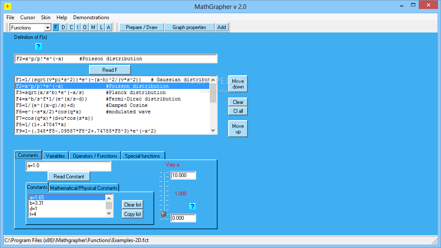Click the Examples-2D.fct path in status bar
The width and height of the screenshot is (441, 248).
click(x=77, y=240)
